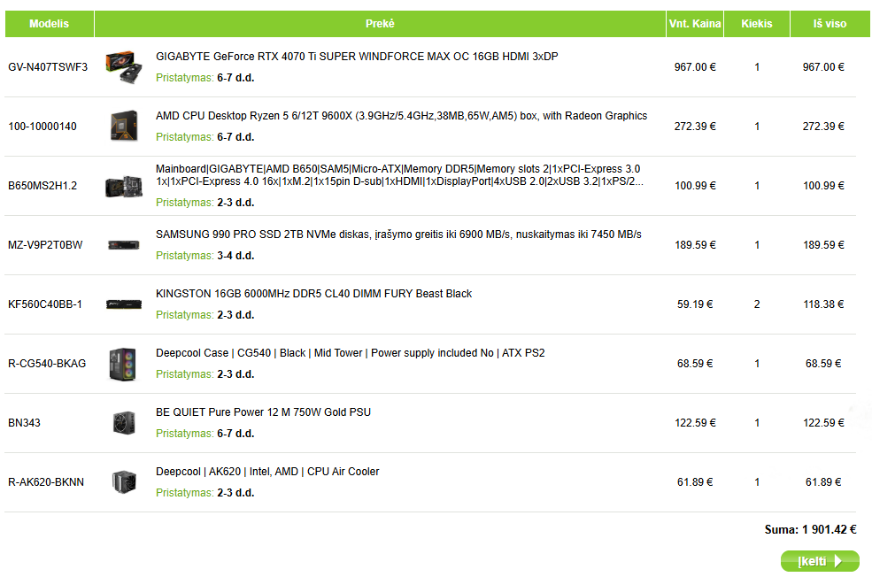Open the AMD CPU Desktop Ryzen 5 product name
Image resolution: width=872 pixels, height=577 pixels.
pos(401,116)
